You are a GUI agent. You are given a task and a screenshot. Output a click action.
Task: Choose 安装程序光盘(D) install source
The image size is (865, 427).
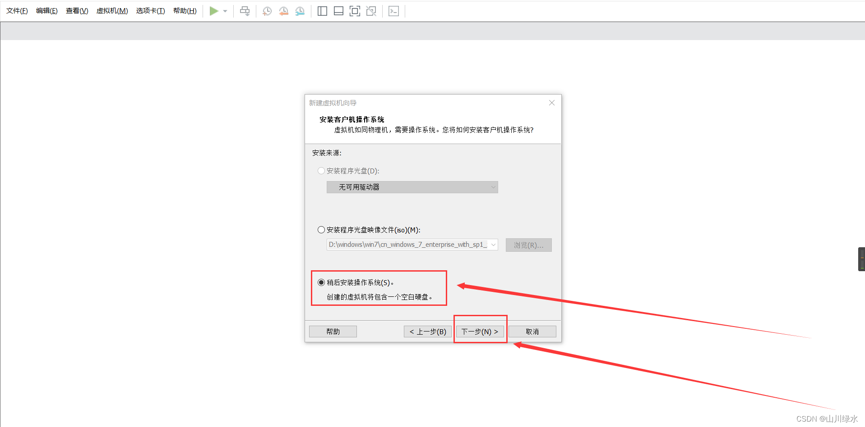321,171
